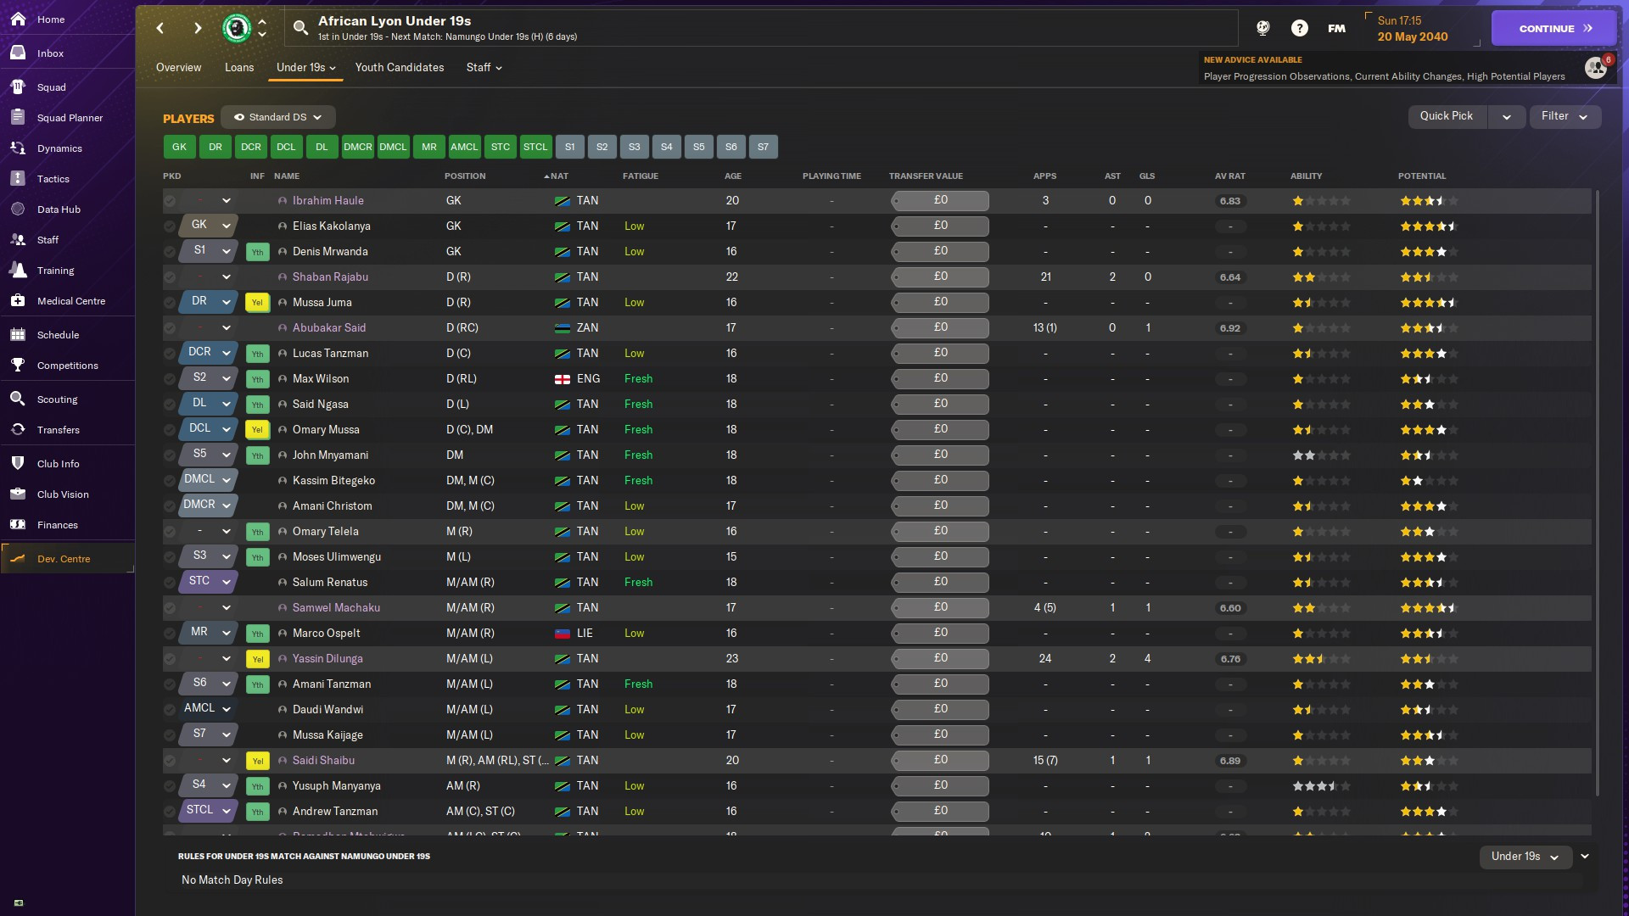This screenshot has width=1629, height=916.
Task: Open the Under 19s squad selector dropdown
Action: coord(1525,857)
